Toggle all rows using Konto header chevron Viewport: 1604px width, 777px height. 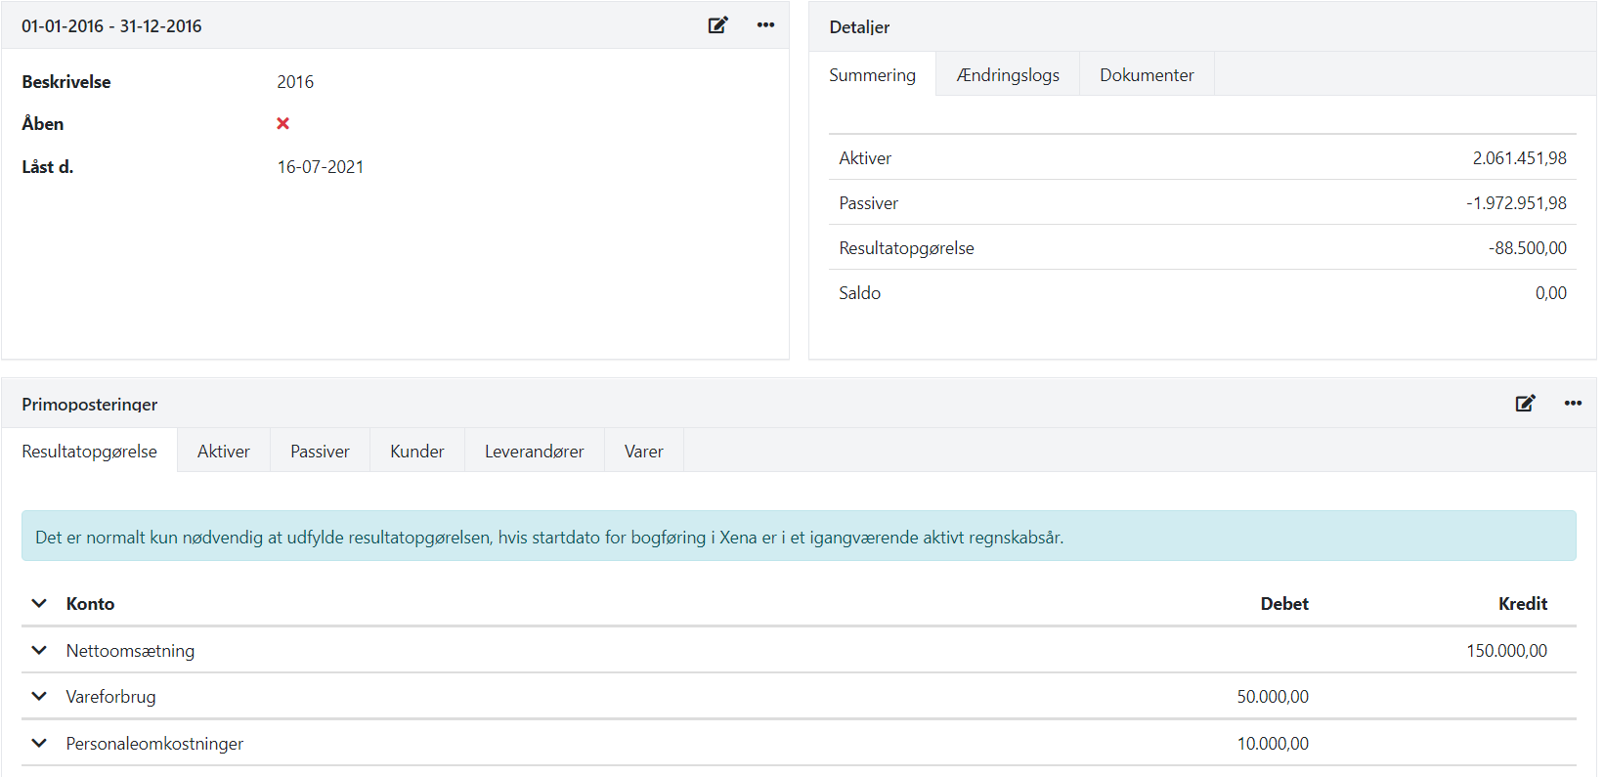39,603
